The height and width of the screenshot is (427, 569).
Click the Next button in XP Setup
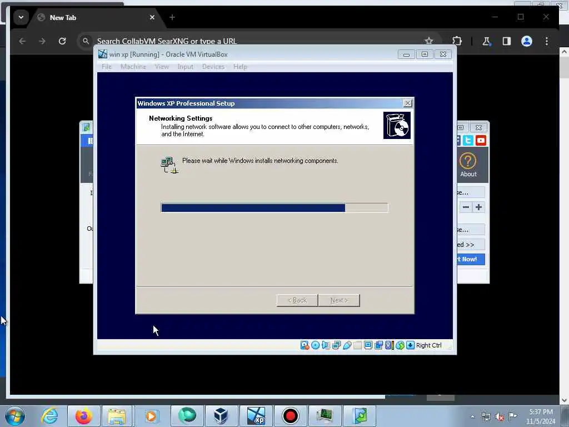tap(340, 300)
